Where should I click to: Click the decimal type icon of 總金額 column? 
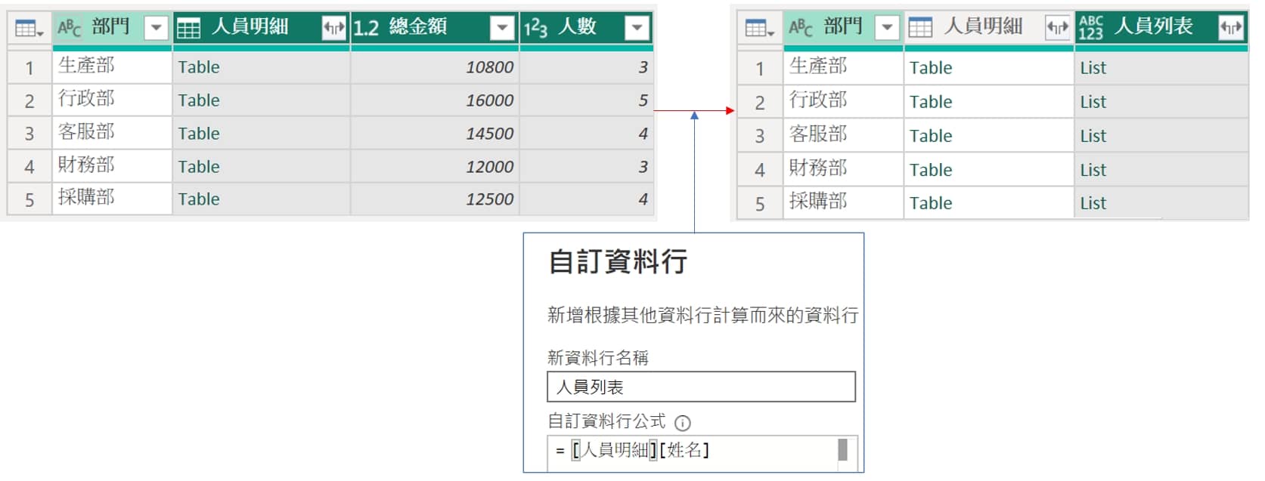[366, 28]
